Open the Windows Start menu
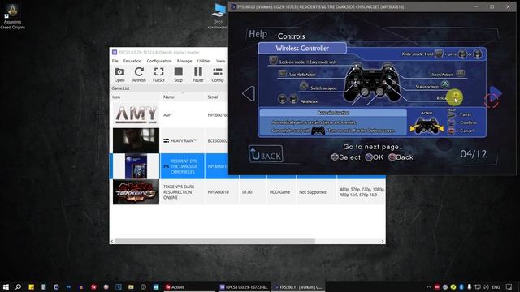Viewport: 520px width, 292px height. click(x=6, y=286)
